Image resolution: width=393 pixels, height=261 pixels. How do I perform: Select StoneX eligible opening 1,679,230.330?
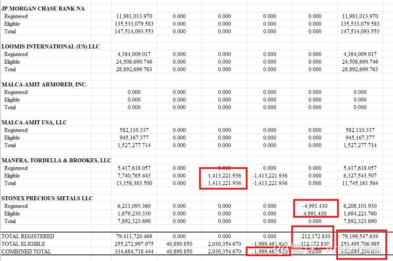click(134, 214)
